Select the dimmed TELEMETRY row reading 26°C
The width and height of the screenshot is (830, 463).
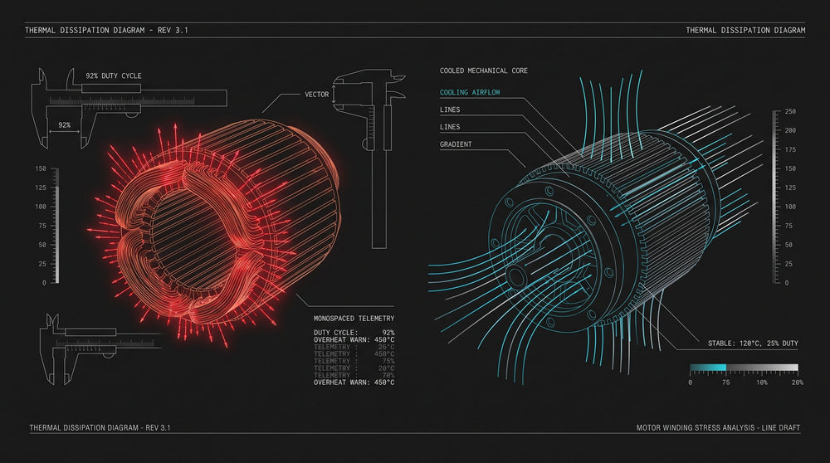(354, 347)
